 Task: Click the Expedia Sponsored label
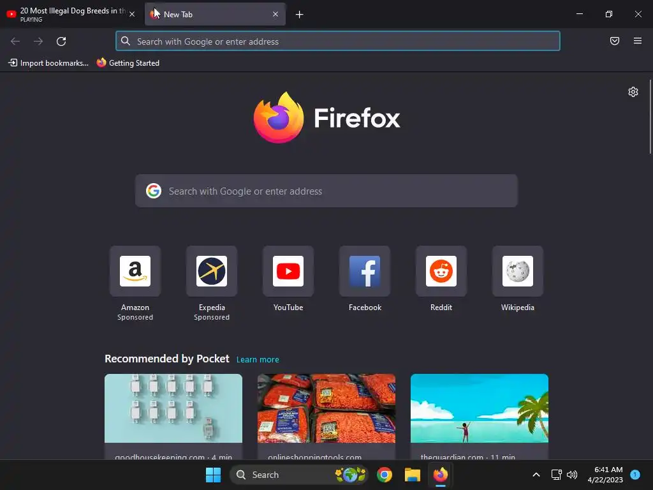pyautogui.click(x=212, y=317)
